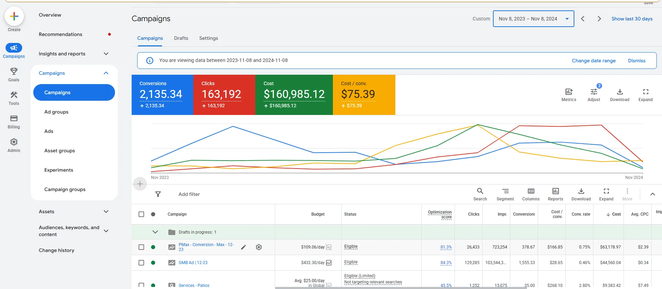The height and width of the screenshot is (289, 662).
Task: Click the Metrics chart icon
Action: pyautogui.click(x=568, y=92)
